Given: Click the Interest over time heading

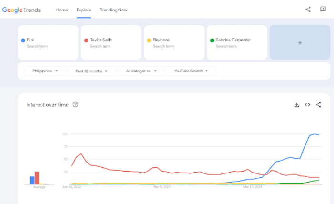Looking at the screenshot, I should pyautogui.click(x=47, y=105).
